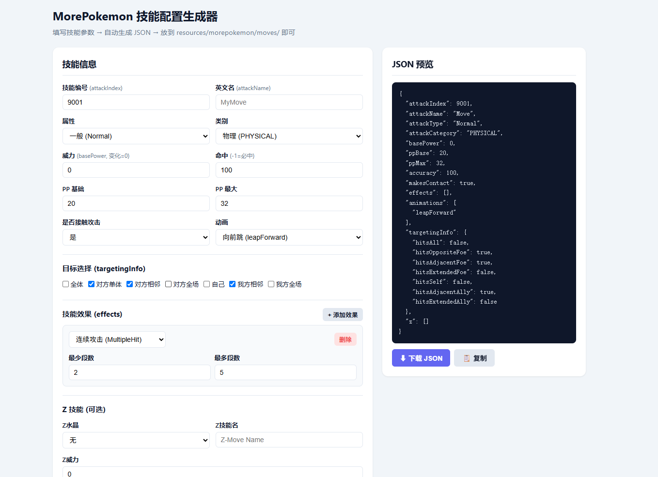Image resolution: width=658 pixels, height=477 pixels.
Task: Expand the 是否接触攻击 dropdown
Action: [x=136, y=237]
